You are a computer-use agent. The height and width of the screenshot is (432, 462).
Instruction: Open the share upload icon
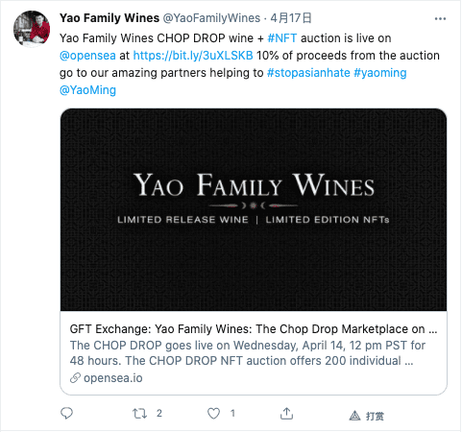(286, 414)
